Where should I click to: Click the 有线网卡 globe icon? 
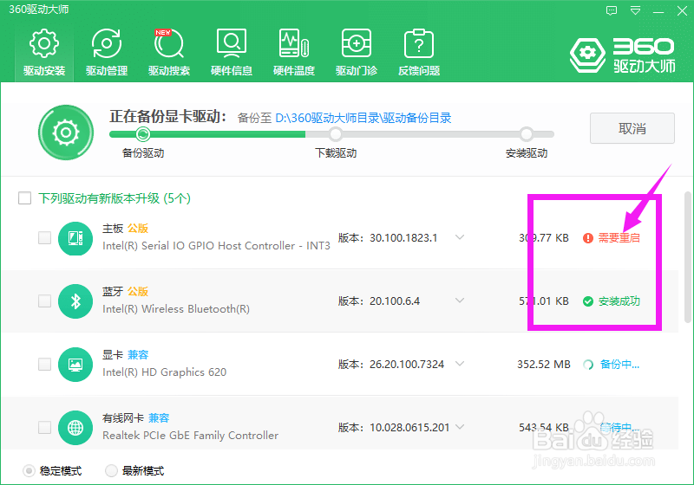coord(75,428)
